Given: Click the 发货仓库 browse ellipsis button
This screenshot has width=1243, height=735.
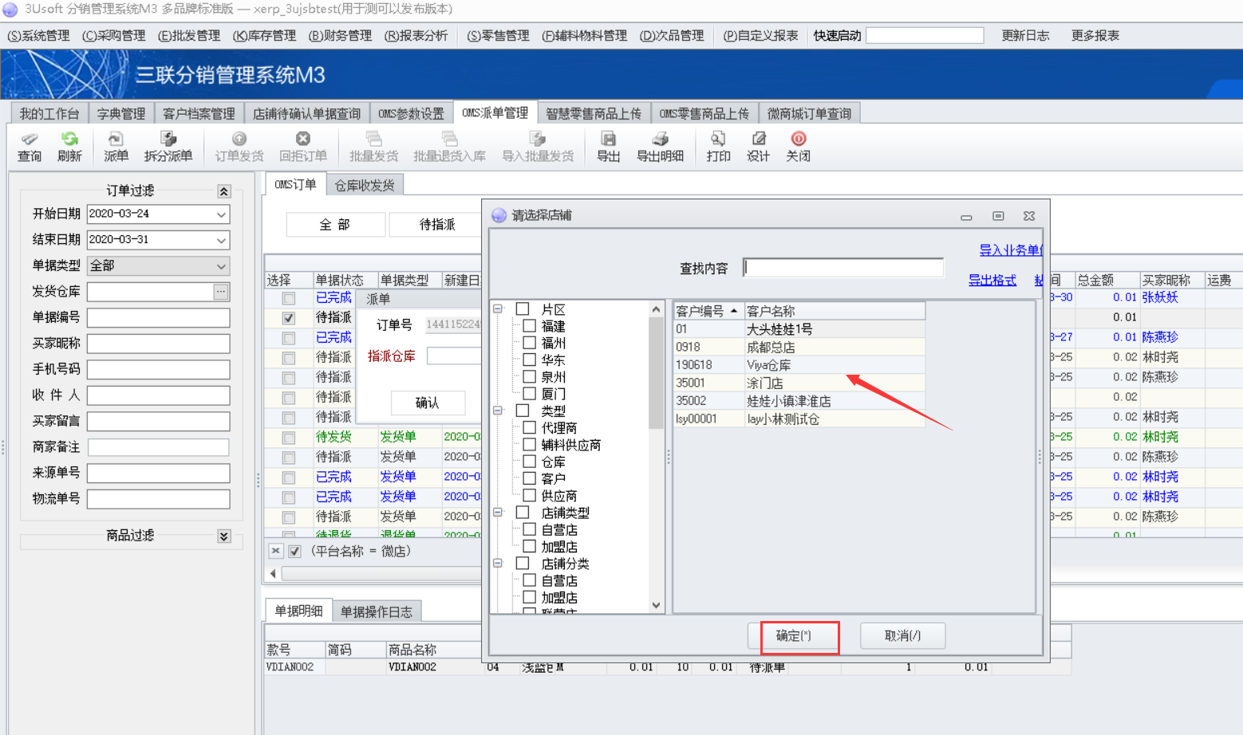Looking at the screenshot, I should point(221,292).
